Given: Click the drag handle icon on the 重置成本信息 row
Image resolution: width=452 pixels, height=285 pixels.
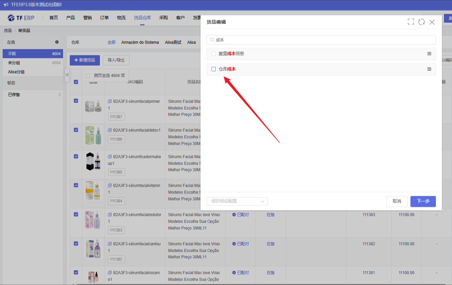Looking at the screenshot, I should point(429,54).
